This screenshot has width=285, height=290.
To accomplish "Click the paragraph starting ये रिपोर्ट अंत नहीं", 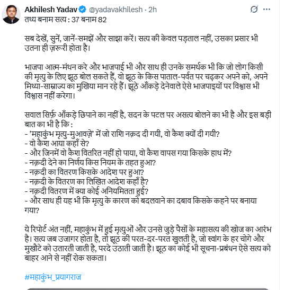I will (148, 243).
